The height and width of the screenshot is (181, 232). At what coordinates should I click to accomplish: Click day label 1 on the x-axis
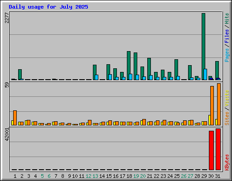(15, 176)
